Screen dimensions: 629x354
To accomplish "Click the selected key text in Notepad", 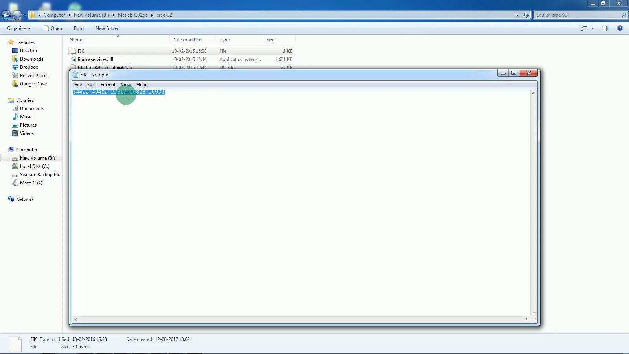I will (x=119, y=92).
